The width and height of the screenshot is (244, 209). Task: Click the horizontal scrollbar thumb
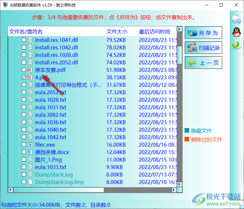59,190
